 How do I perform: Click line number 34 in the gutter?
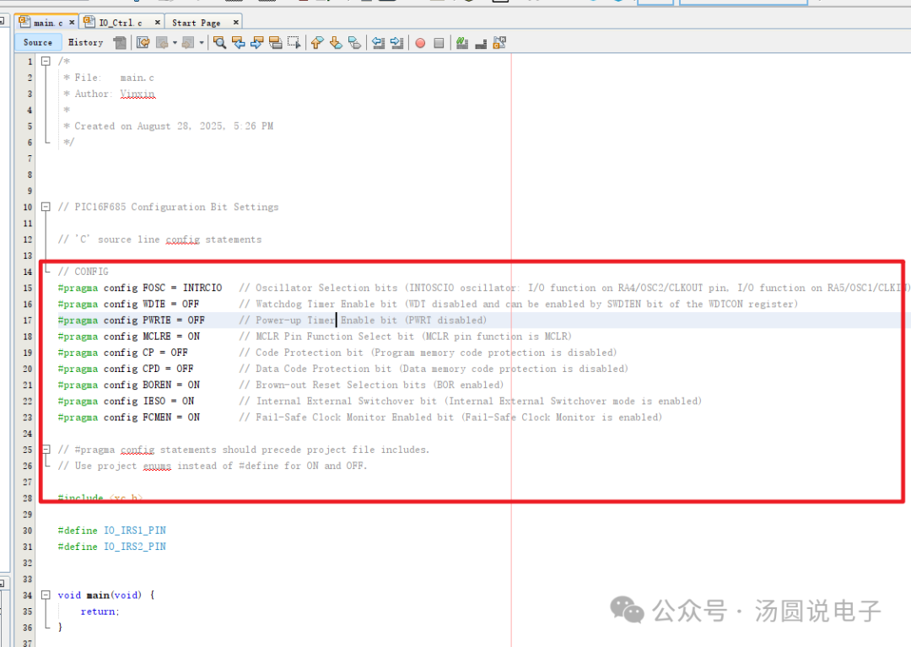point(27,595)
